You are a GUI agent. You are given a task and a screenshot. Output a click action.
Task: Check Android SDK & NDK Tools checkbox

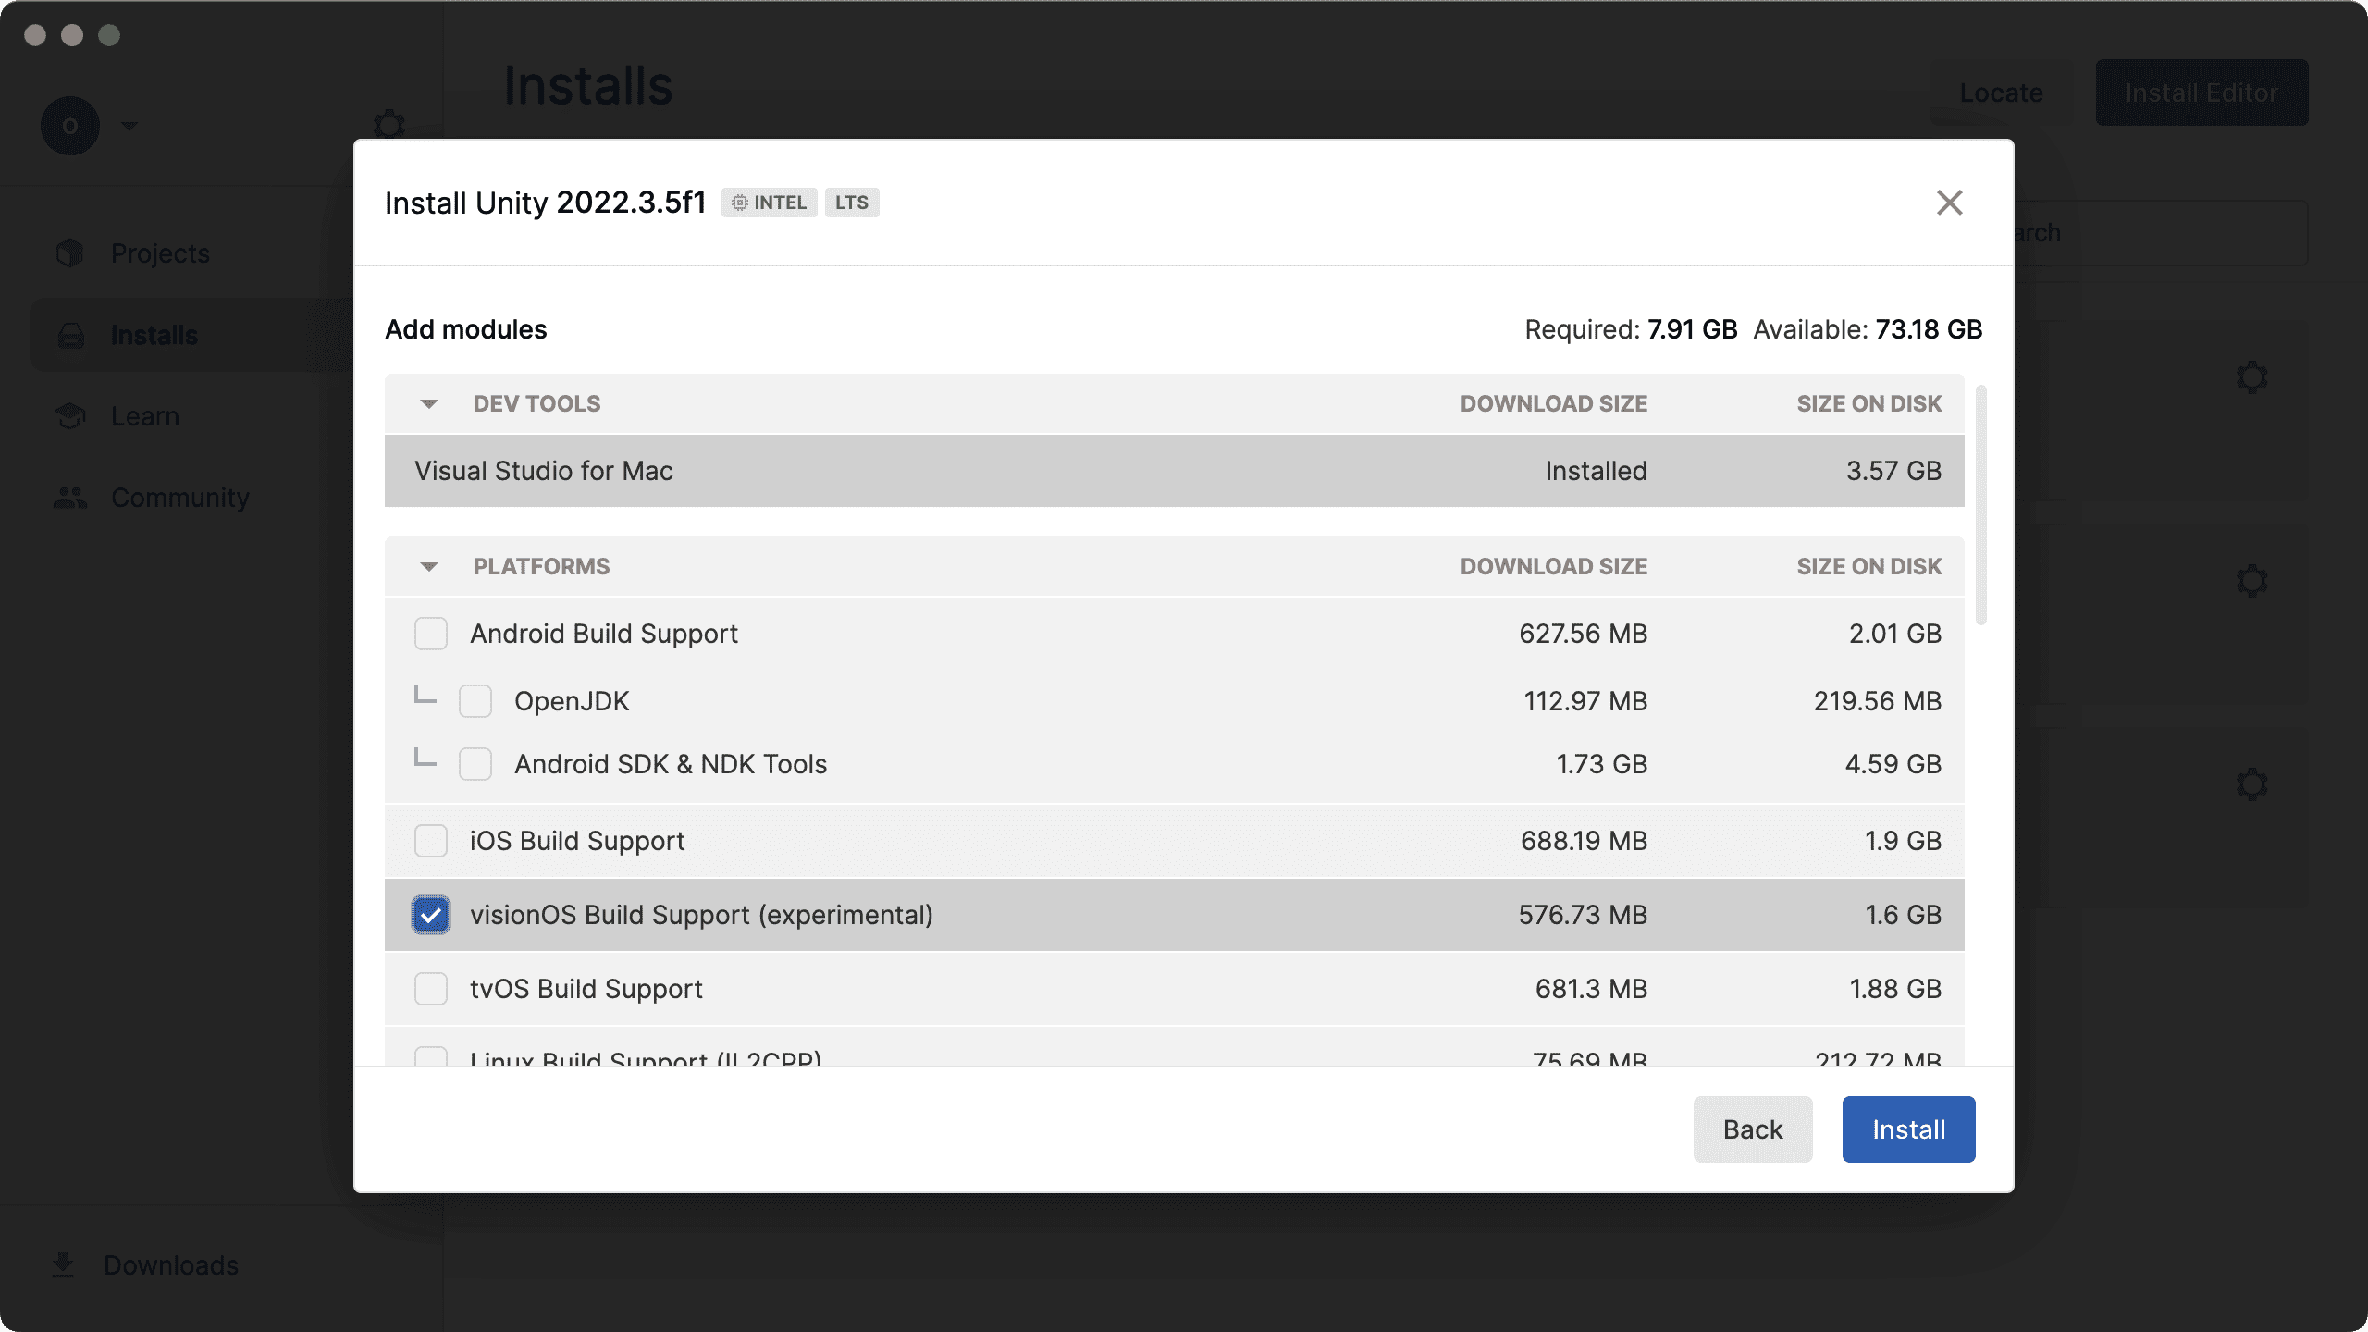click(x=475, y=764)
